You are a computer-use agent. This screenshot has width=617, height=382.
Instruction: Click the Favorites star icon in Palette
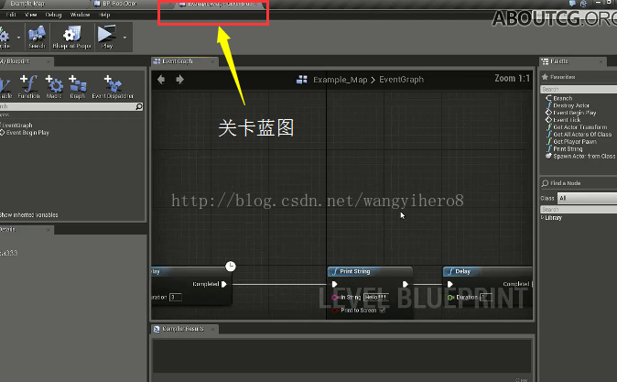545,77
